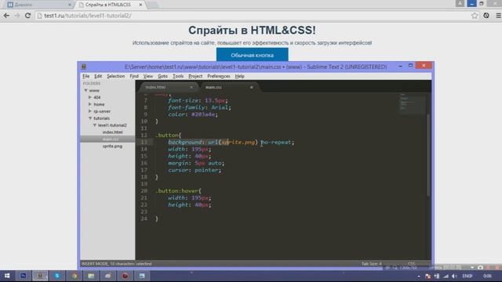Open the Find menu
This screenshot has height=282, width=502.
[x=134, y=76]
